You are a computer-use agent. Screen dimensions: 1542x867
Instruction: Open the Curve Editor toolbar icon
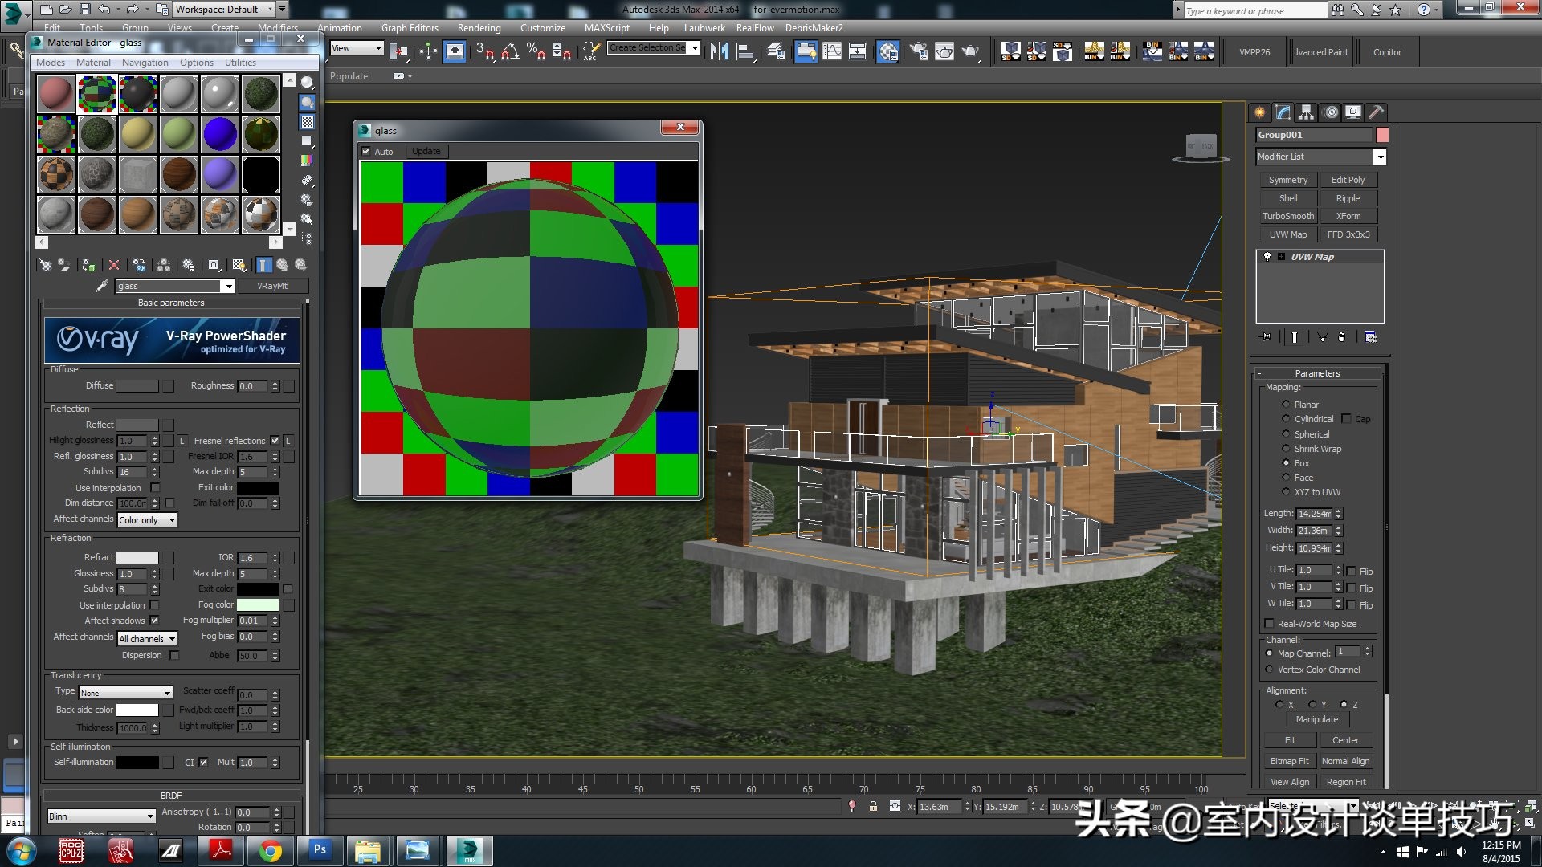832,52
